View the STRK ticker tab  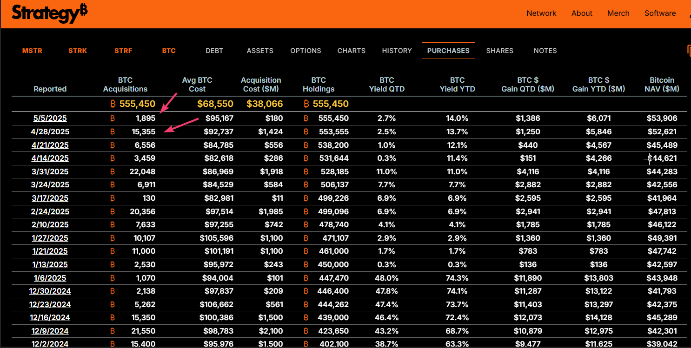(78, 51)
